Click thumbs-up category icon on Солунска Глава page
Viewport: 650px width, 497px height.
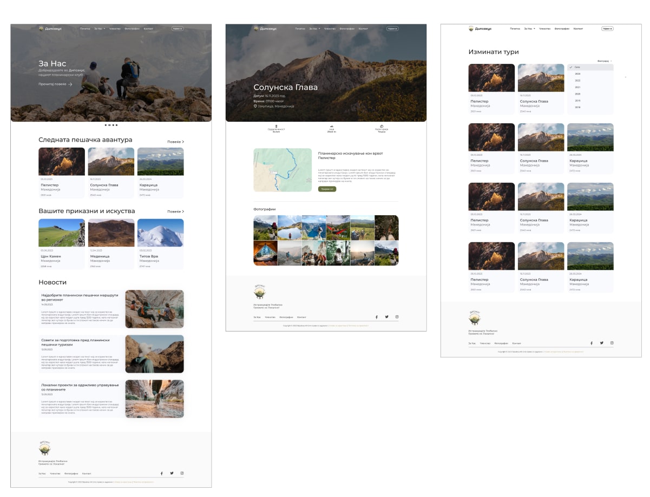click(x=382, y=126)
